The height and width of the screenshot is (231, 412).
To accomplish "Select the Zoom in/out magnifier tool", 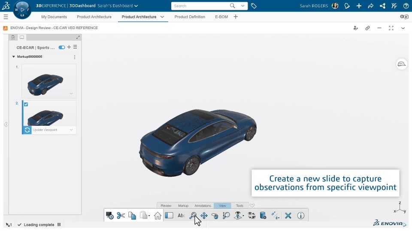I will [226, 216].
